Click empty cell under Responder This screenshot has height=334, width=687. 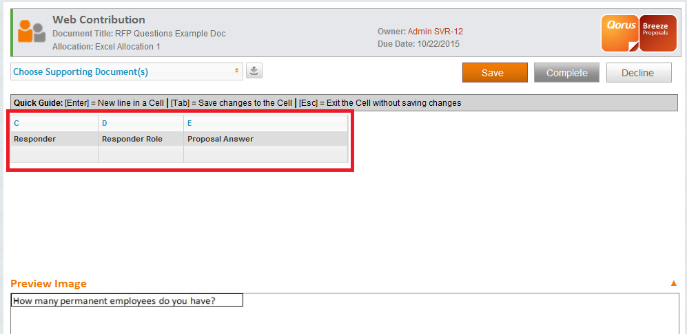point(54,155)
